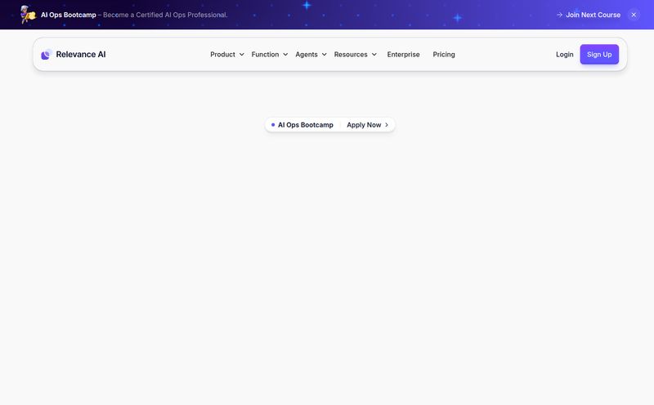The image size is (654, 405).
Task: Click the Relevance AI logo icon
Action: tap(47, 54)
